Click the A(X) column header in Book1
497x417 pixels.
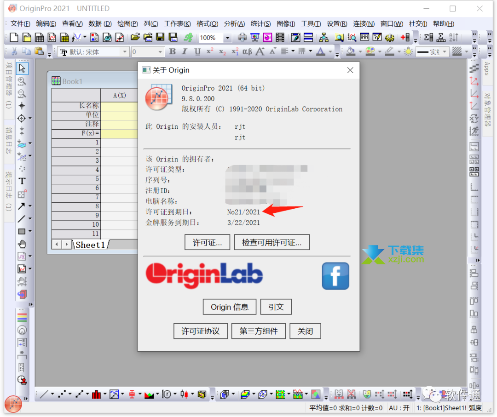coord(119,95)
